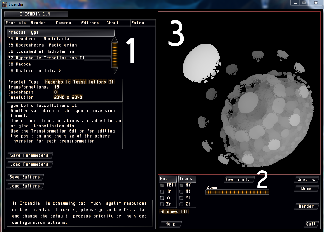Select 35 Dodecahedral Radiolarian fractal

point(59,45)
